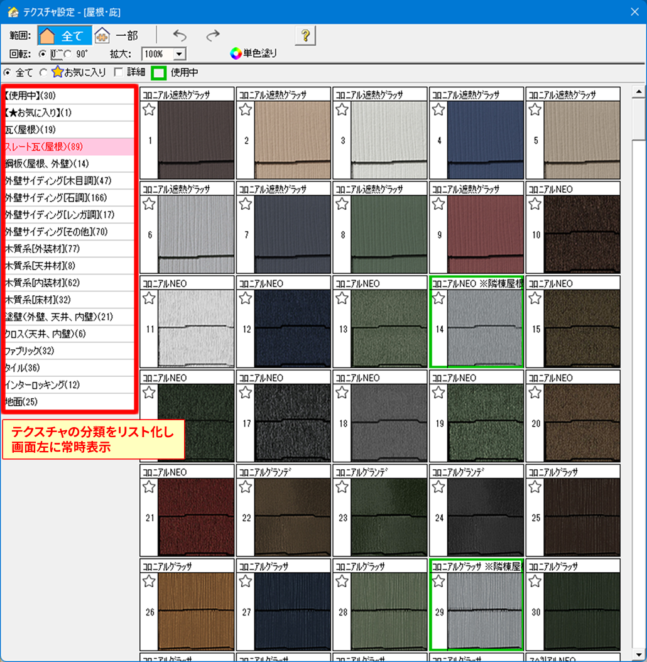Select 90° rotation radio button
This screenshot has width=647, height=662.
click(68, 54)
